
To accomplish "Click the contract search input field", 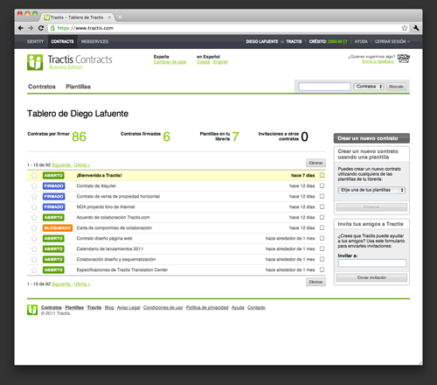I will (324, 87).
